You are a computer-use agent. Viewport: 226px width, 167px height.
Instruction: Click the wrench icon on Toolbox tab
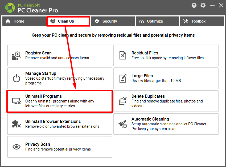(x=186, y=21)
